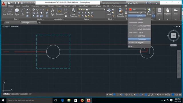This screenshot has height=103, width=183.
Task: Choose HIDDEN linetype from list
Action: [x=139, y=43]
